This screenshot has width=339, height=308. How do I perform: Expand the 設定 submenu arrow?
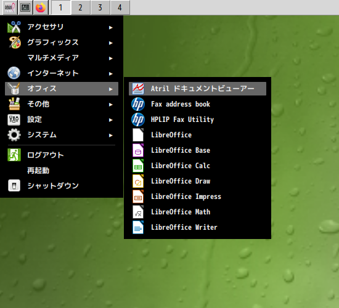click(x=111, y=120)
